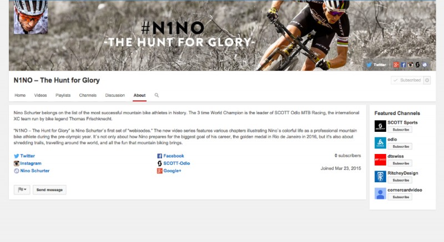Click the SCOTT logo icon on banner

417,65
